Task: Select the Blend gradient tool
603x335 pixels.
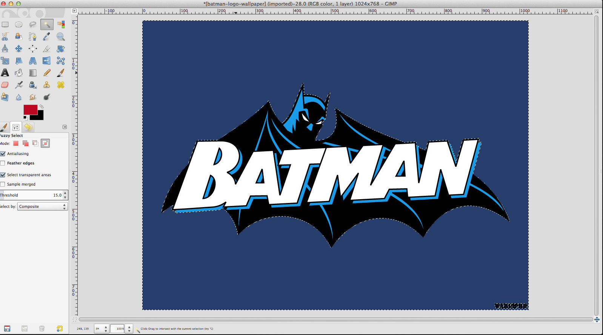Action: point(33,73)
